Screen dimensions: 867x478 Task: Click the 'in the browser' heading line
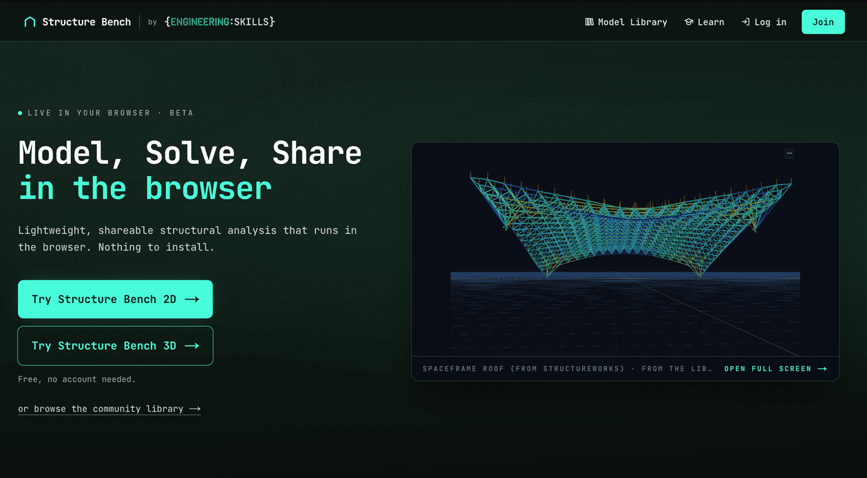click(144, 189)
